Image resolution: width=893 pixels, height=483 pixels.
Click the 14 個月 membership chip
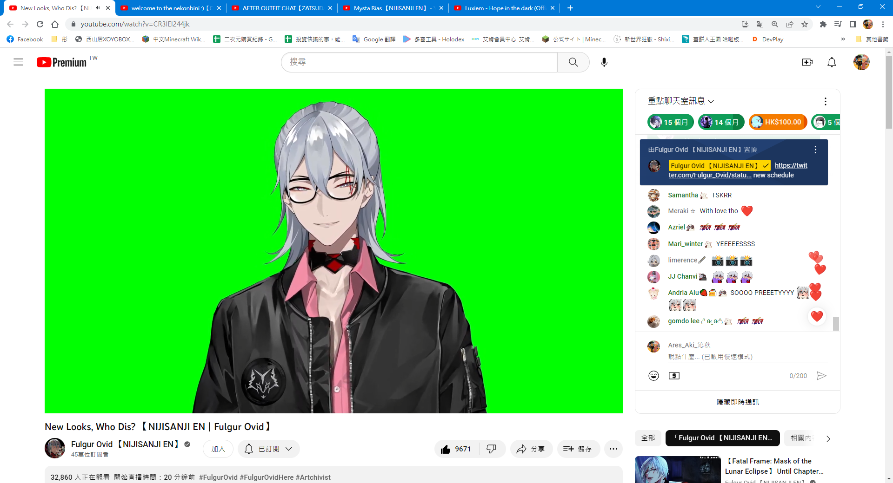[721, 122]
